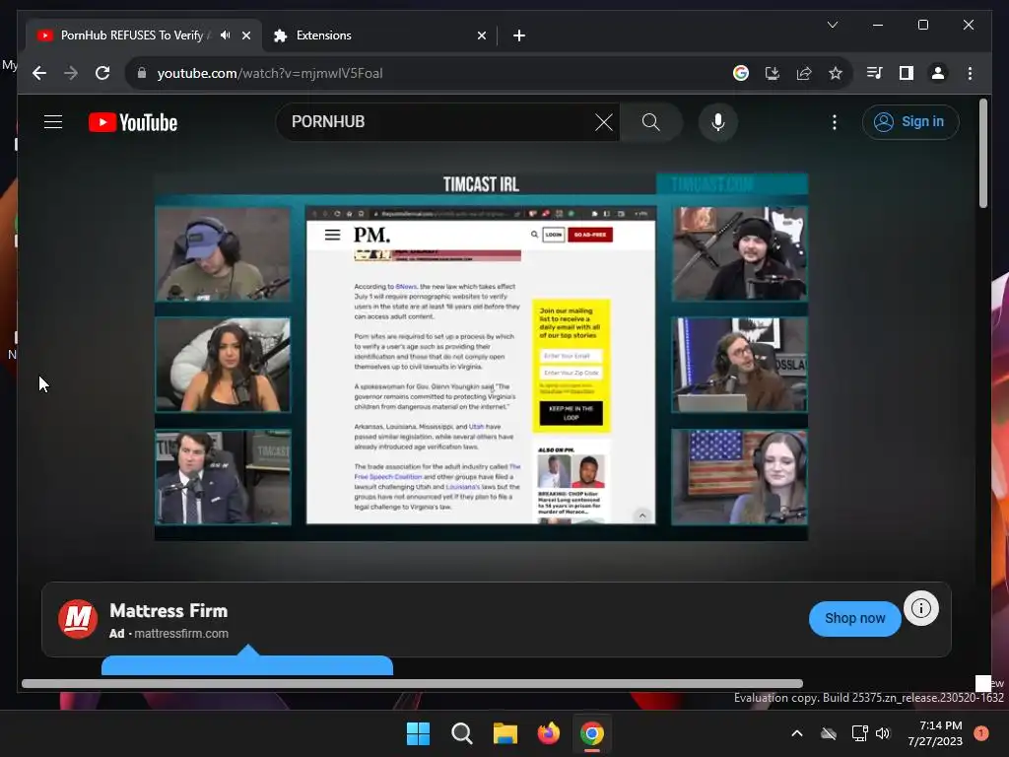This screenshot has width=1009, height=757.
Task: Clear the YouTube search query
Action: coord(604,122)
